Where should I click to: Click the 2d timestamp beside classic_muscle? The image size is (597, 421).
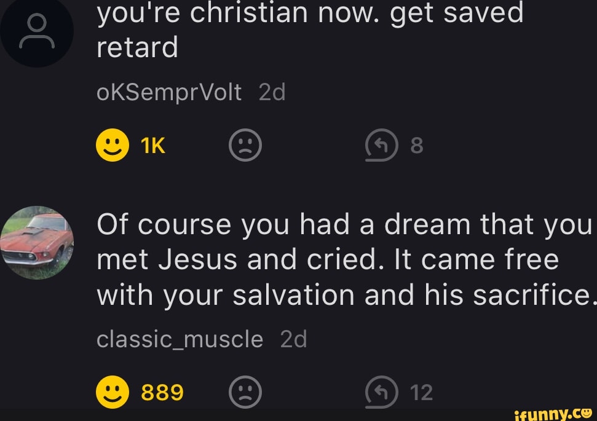[293, 339]
